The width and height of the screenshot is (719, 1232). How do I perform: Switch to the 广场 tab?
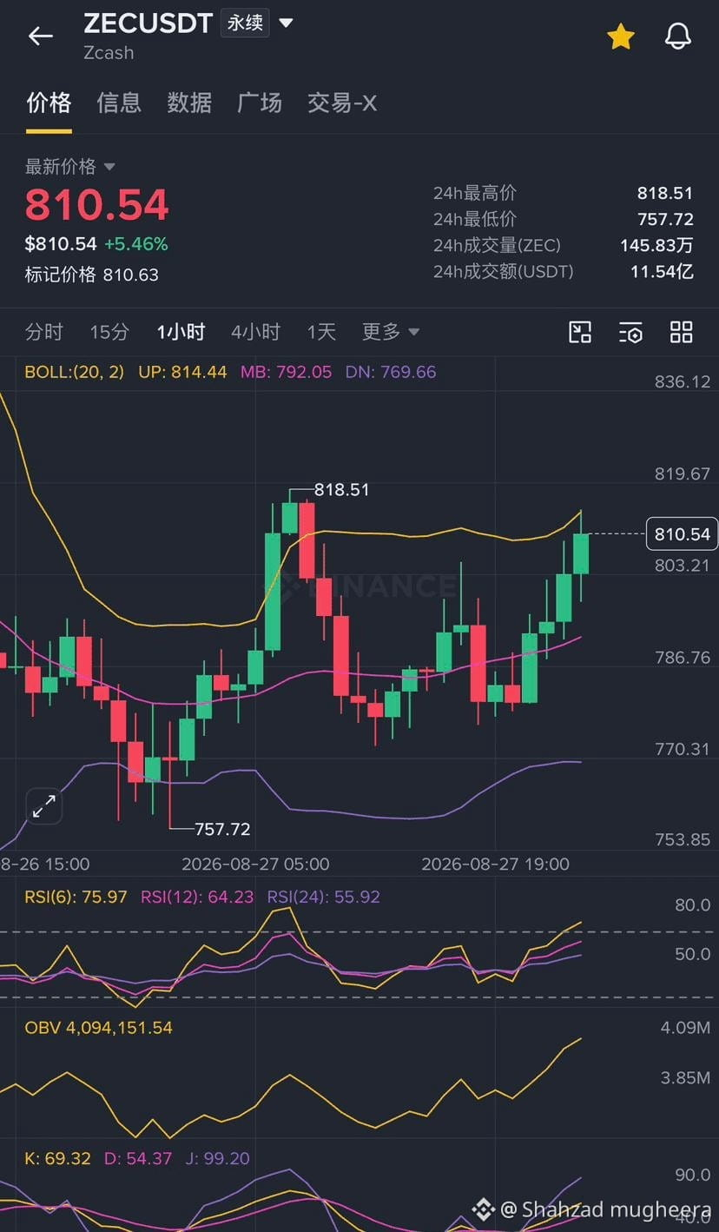coord(260,103)
